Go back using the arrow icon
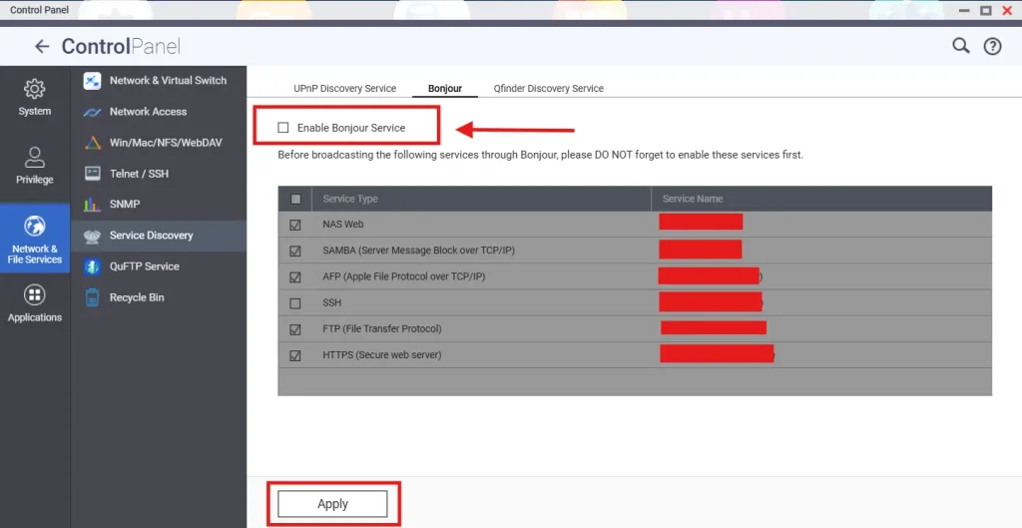Image resolution: width=1022 pixels, height=528 pixels. [x=42, y=46]
